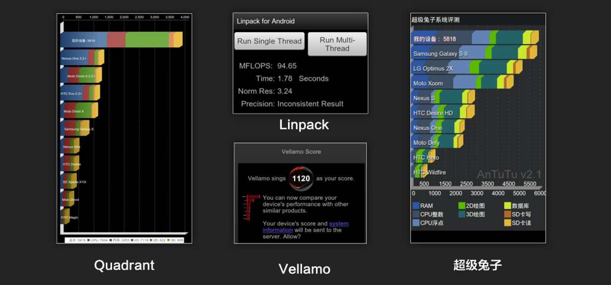Click the 2D绘图 green legend swatch
Viewport: 611px width, 285px height.
pyautogui.click(x=462, y=206)
